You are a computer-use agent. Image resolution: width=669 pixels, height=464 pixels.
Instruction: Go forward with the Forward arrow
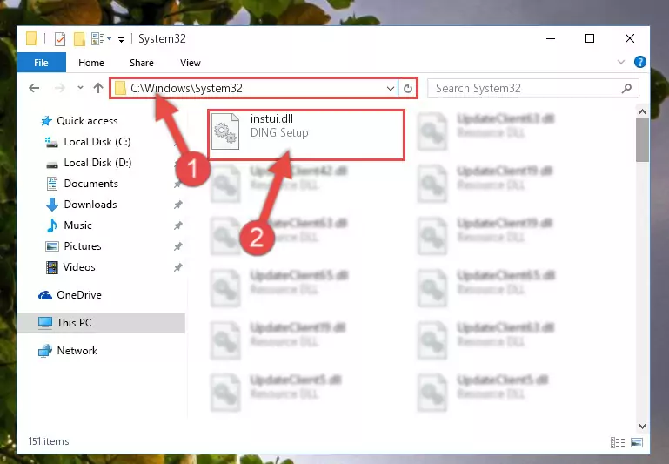point(60,89)
